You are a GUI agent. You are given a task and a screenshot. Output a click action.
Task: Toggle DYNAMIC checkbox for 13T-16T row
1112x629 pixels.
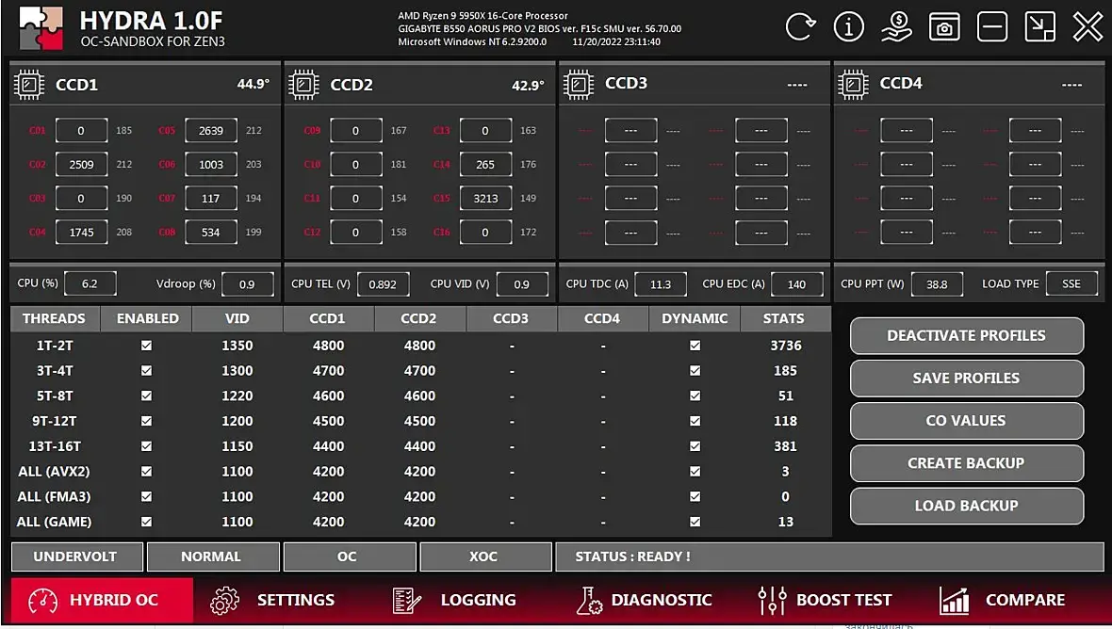tap(695, 446)
